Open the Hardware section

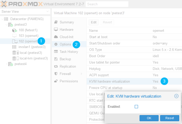click(x=69, y=29)
